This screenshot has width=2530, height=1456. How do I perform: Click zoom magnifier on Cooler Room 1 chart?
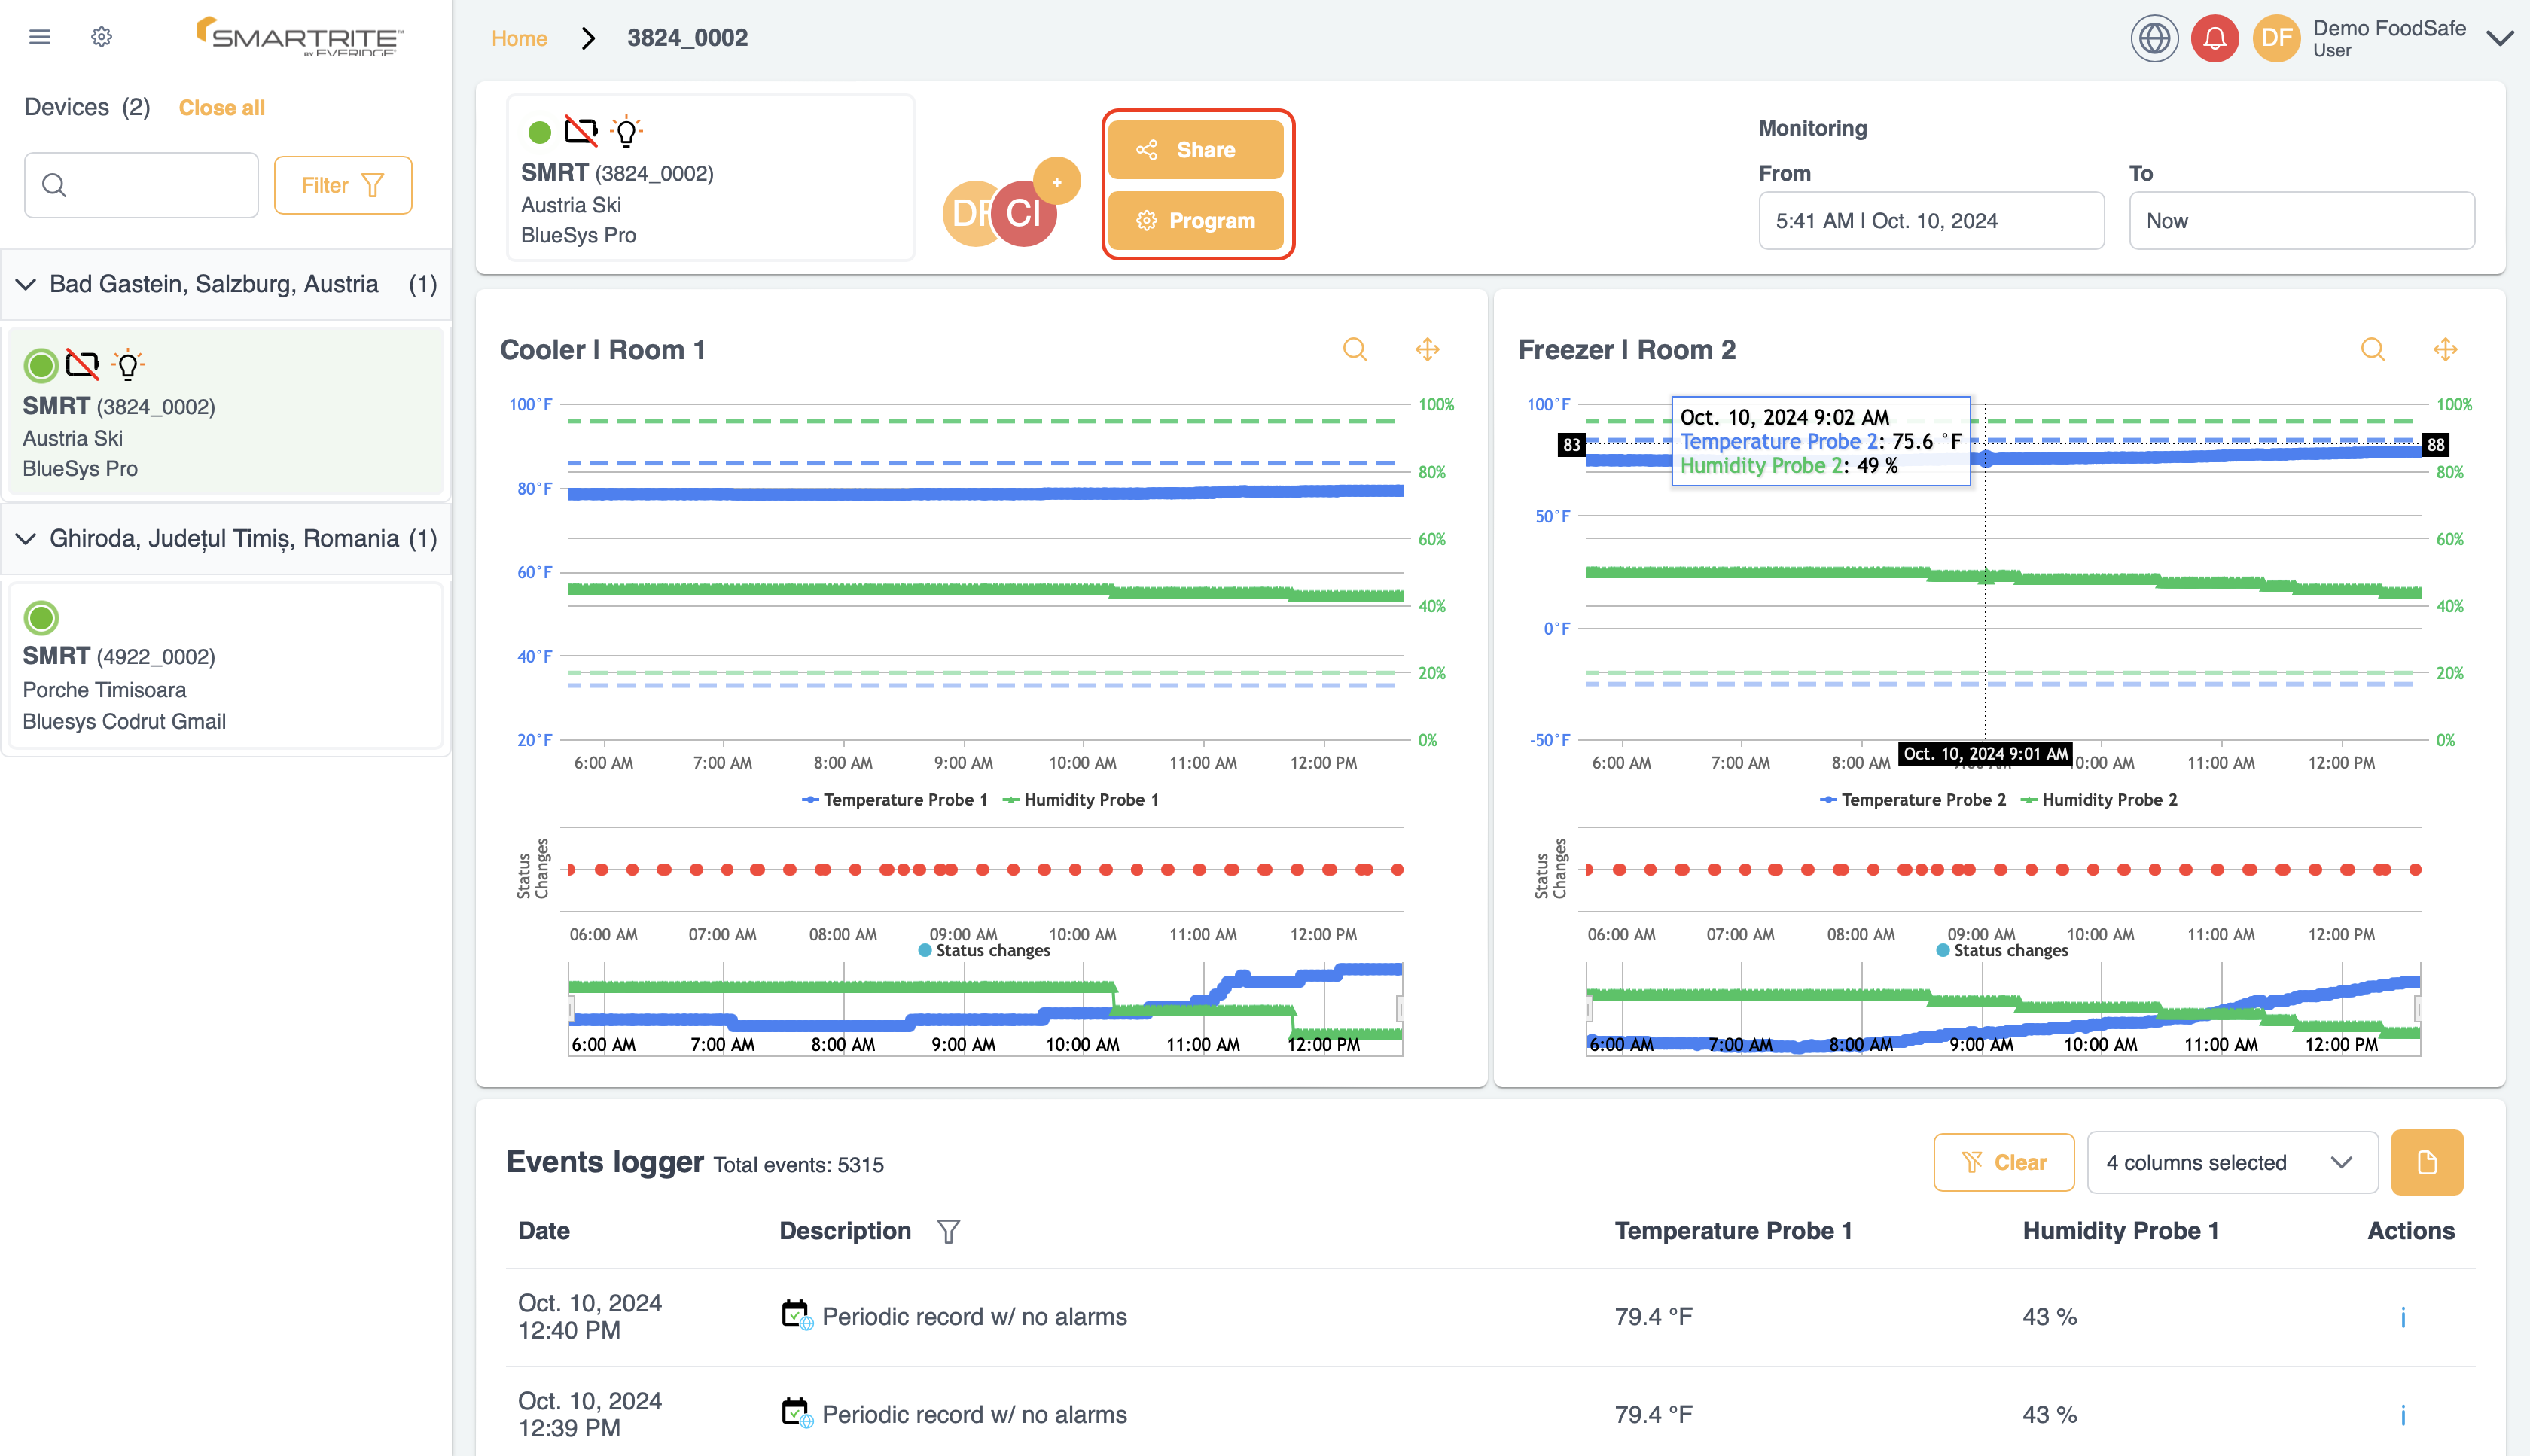click(x=1354, y=349)
